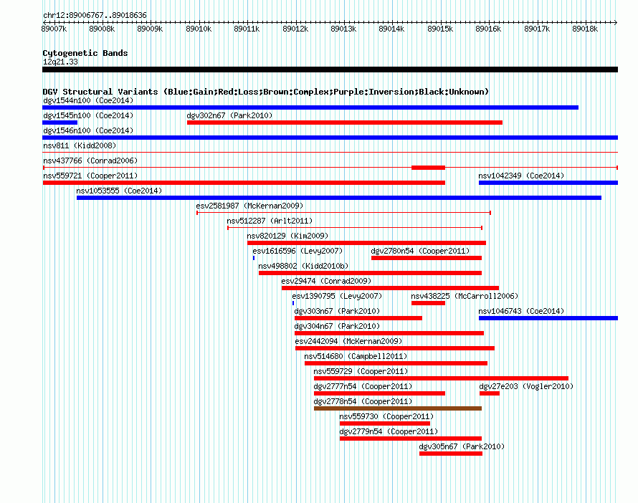Select nsv498802 (Kidd2010b) label
This screenshot has width=638, height=503.
(303, 266)
